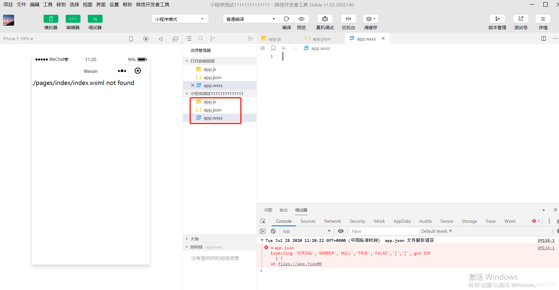
Task: Click the simulator device rotate icon
Action: click(131, 39)
